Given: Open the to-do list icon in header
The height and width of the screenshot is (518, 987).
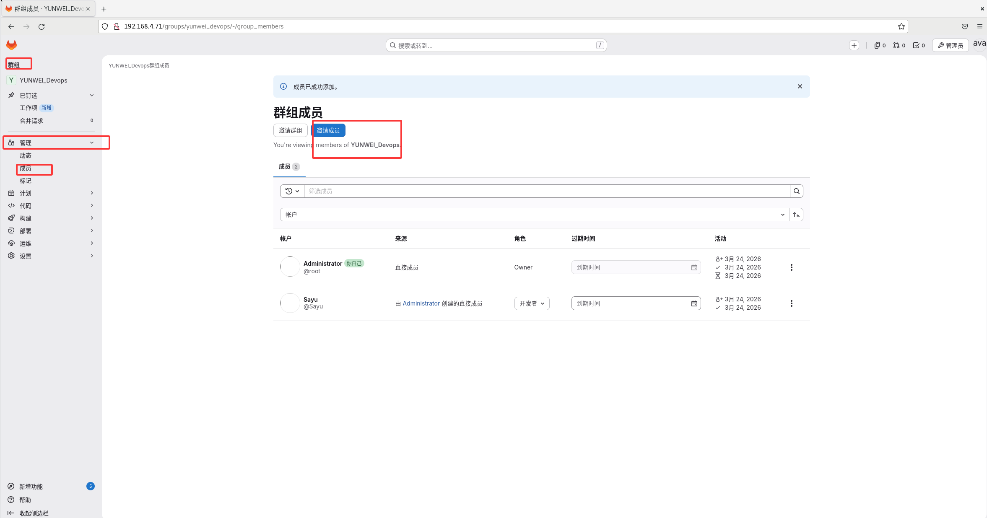Looking at the screenshot, I should [x=919, y=45].
